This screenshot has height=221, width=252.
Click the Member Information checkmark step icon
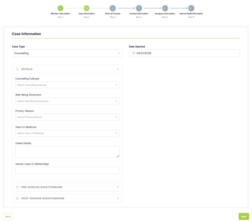pyautogui.click(x=60, y=8)
